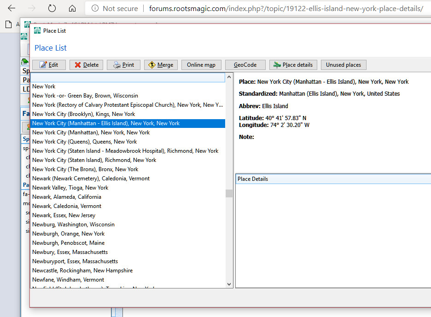Select 'New York -or- Green Bay, Brown, Wisconsin'
The image size is (431, 317).
[128, 96]
